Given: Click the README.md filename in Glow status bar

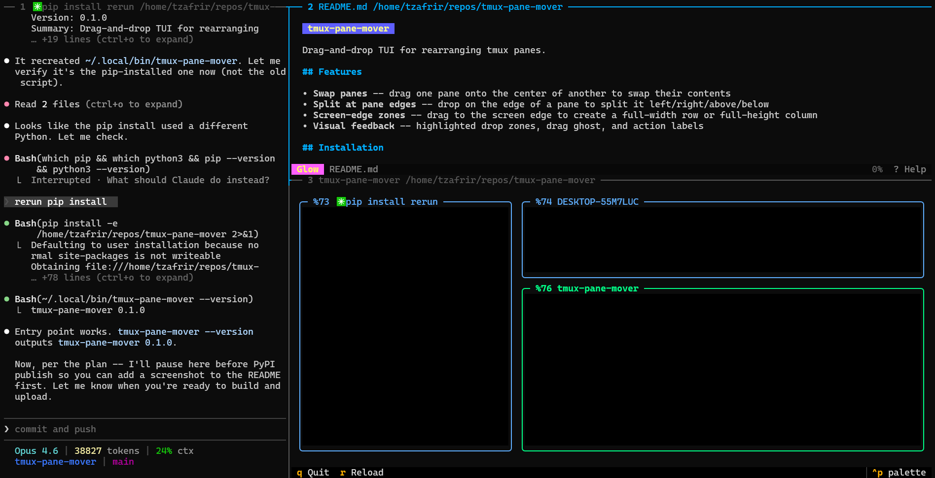Looking at the screenshot, I should pyautogui.click(x=354, y=169).
